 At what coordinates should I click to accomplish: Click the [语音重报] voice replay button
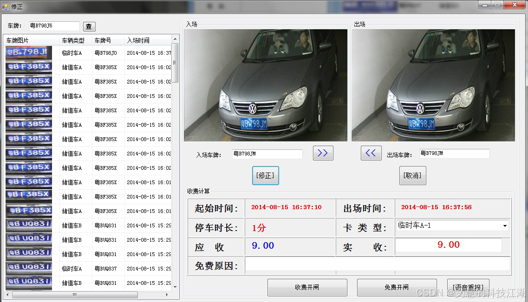coord(468,287)
